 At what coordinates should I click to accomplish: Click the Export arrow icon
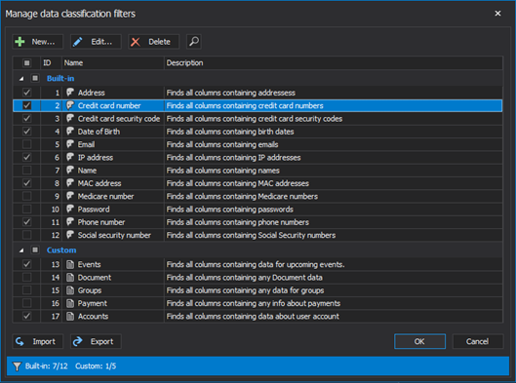click(x=78, y=341)
